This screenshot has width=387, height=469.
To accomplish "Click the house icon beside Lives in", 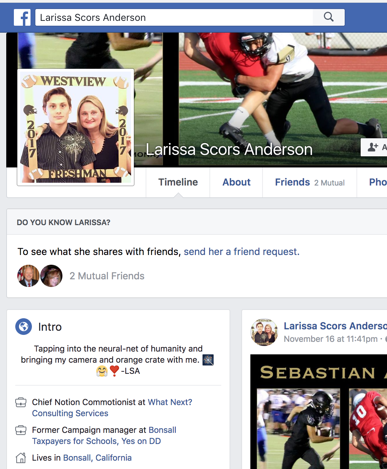I will point(21,458).
